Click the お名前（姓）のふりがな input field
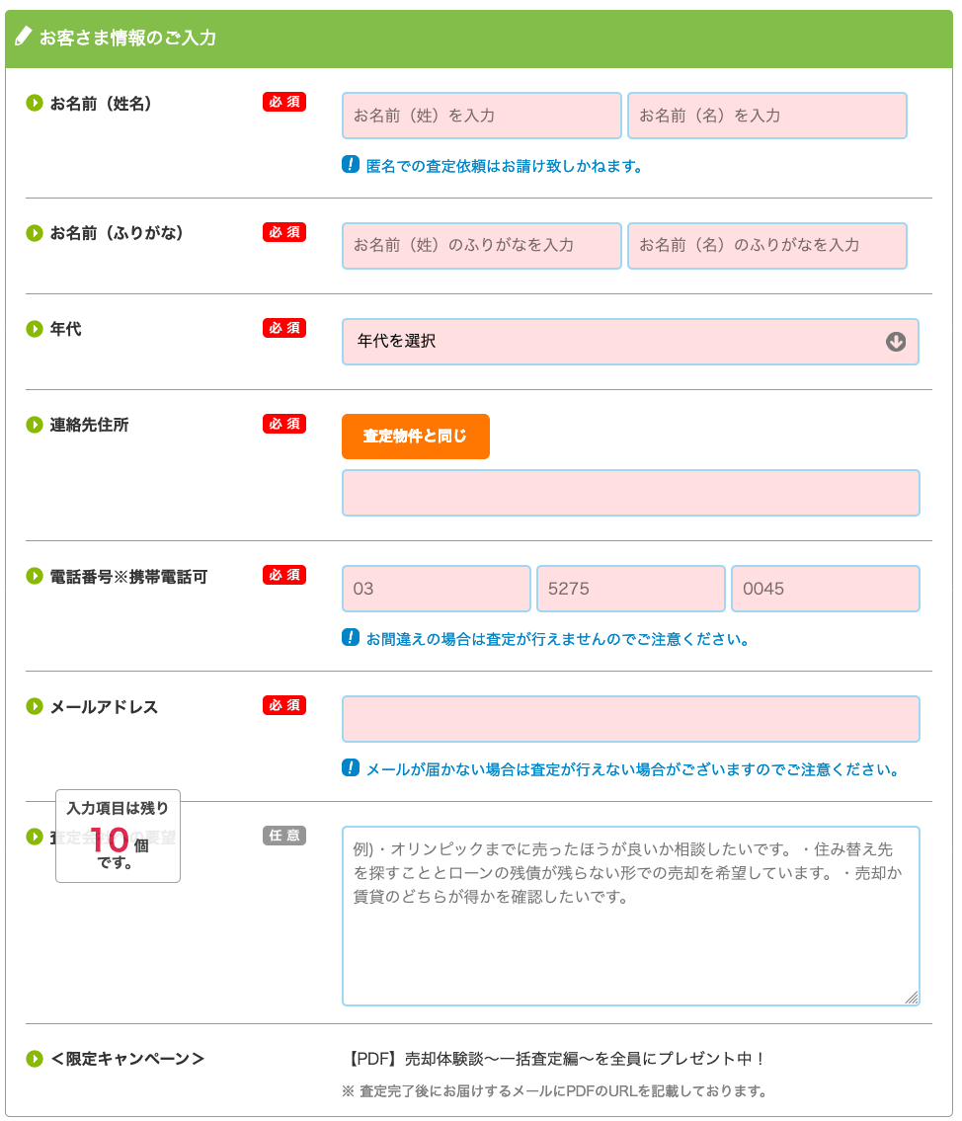This screenshot has height=1121, width=962. tap(482, 245)
